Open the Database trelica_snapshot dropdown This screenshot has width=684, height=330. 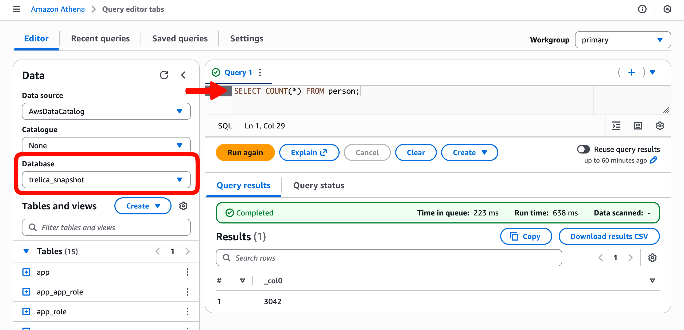click(106, 180)
